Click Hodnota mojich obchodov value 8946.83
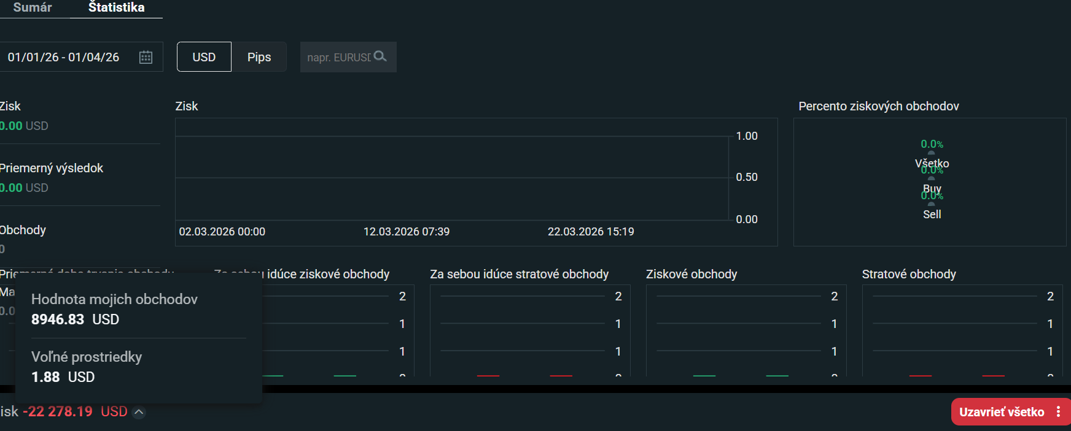Image resolution: width=1071 pixels, height=431 pixels. point(58,319)
